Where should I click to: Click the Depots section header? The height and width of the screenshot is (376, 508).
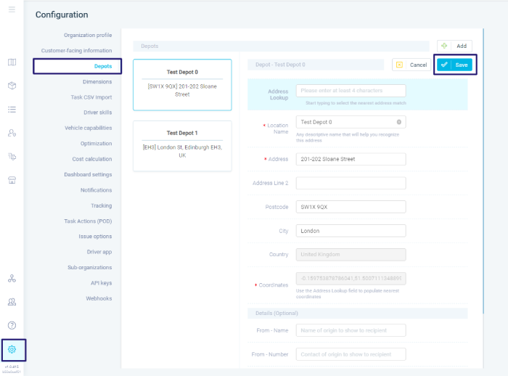(282, 46)
